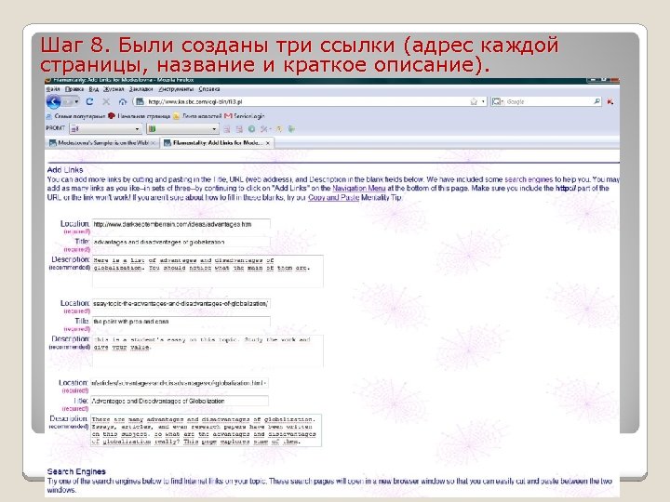Click the 'Add Links' page heading
Image resolution: width=670 pixels, height=502 pixels.
pyautogui.click(x=65, y=170)
